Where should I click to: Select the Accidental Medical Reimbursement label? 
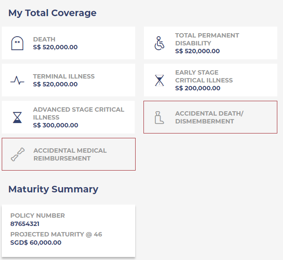(x=70, y=154)
